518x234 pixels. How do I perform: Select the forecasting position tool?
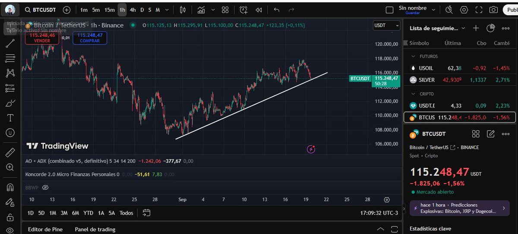[10, 88]
